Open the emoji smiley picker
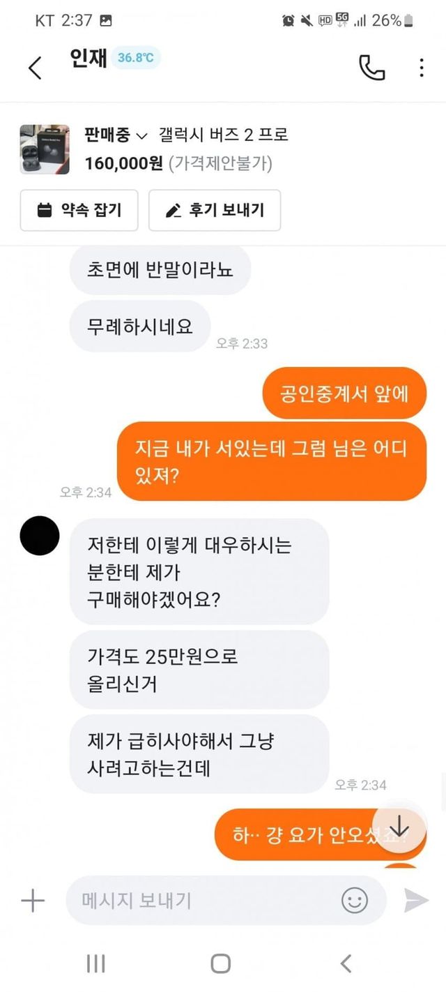The width and height of the screenshot is (446, 992). coord(355,900)
